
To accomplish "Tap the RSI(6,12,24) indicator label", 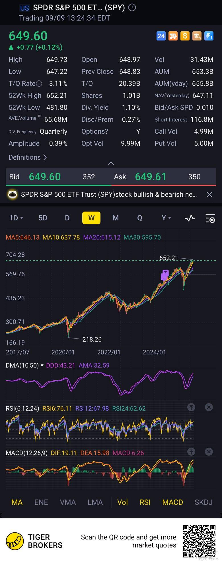I will (22, 408).
